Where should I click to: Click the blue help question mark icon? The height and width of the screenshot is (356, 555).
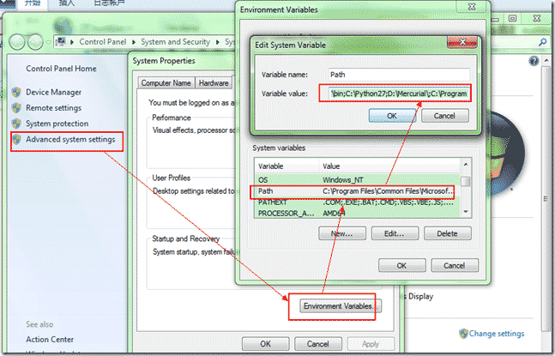click(x=534, y=62)
